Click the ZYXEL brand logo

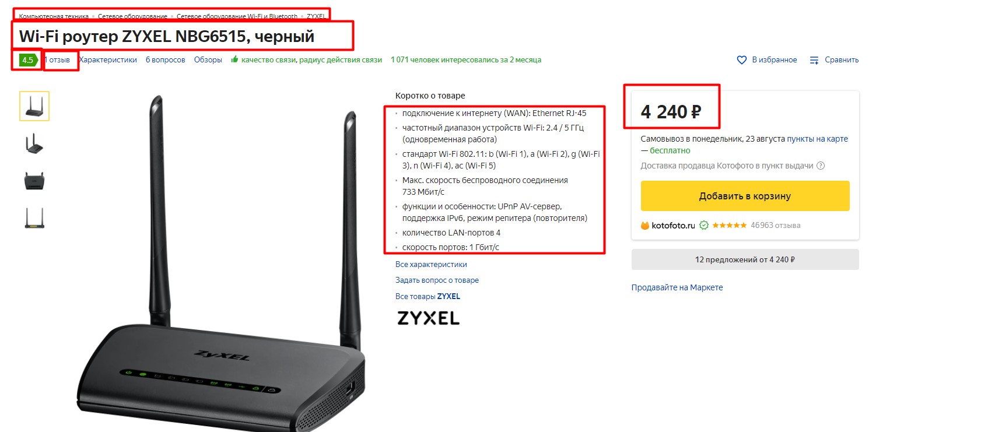point(429,318)
